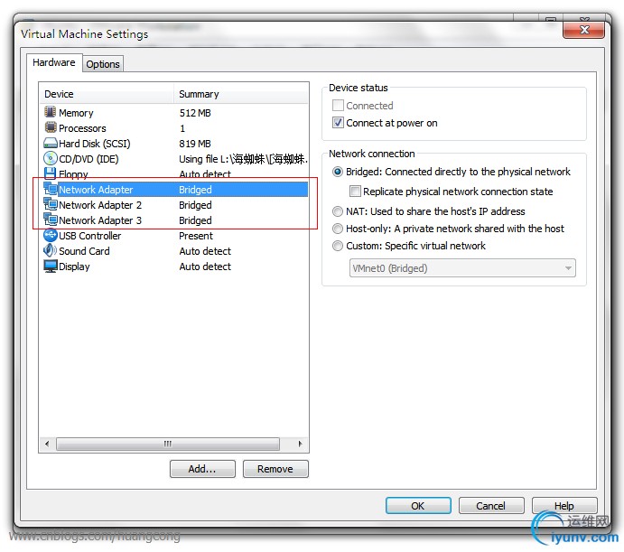Open the VMnet0 (Bridged) dropdown
This screenshot has height=552, width=624.
pyautogui.click(x=462, y=268)
